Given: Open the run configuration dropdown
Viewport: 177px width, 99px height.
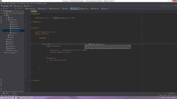Looking at the screenshot, I should click(163, 6).
